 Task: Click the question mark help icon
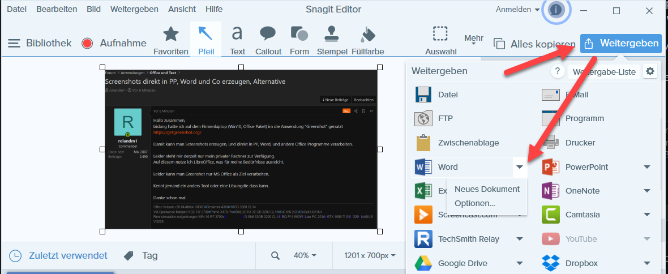pos(558,71)
